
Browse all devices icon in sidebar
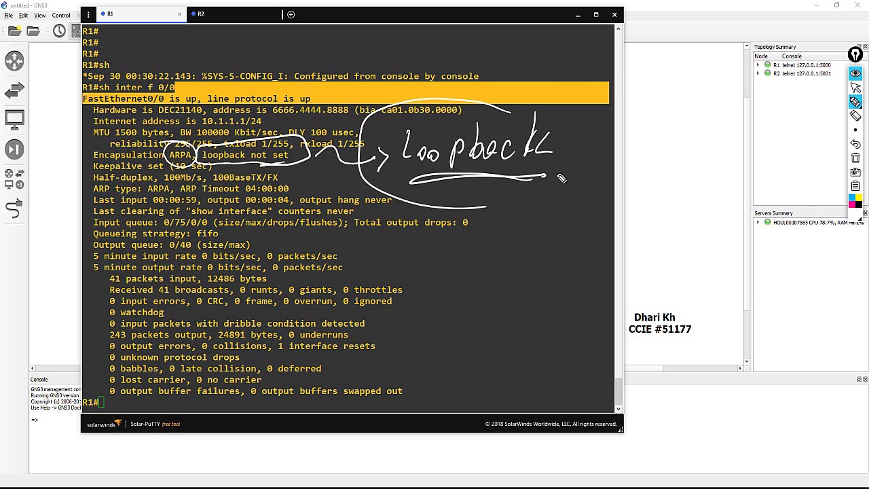[x=14, y=179]
